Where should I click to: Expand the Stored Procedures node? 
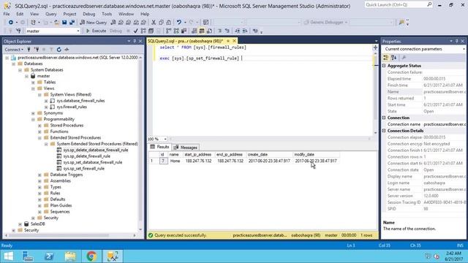39,126
